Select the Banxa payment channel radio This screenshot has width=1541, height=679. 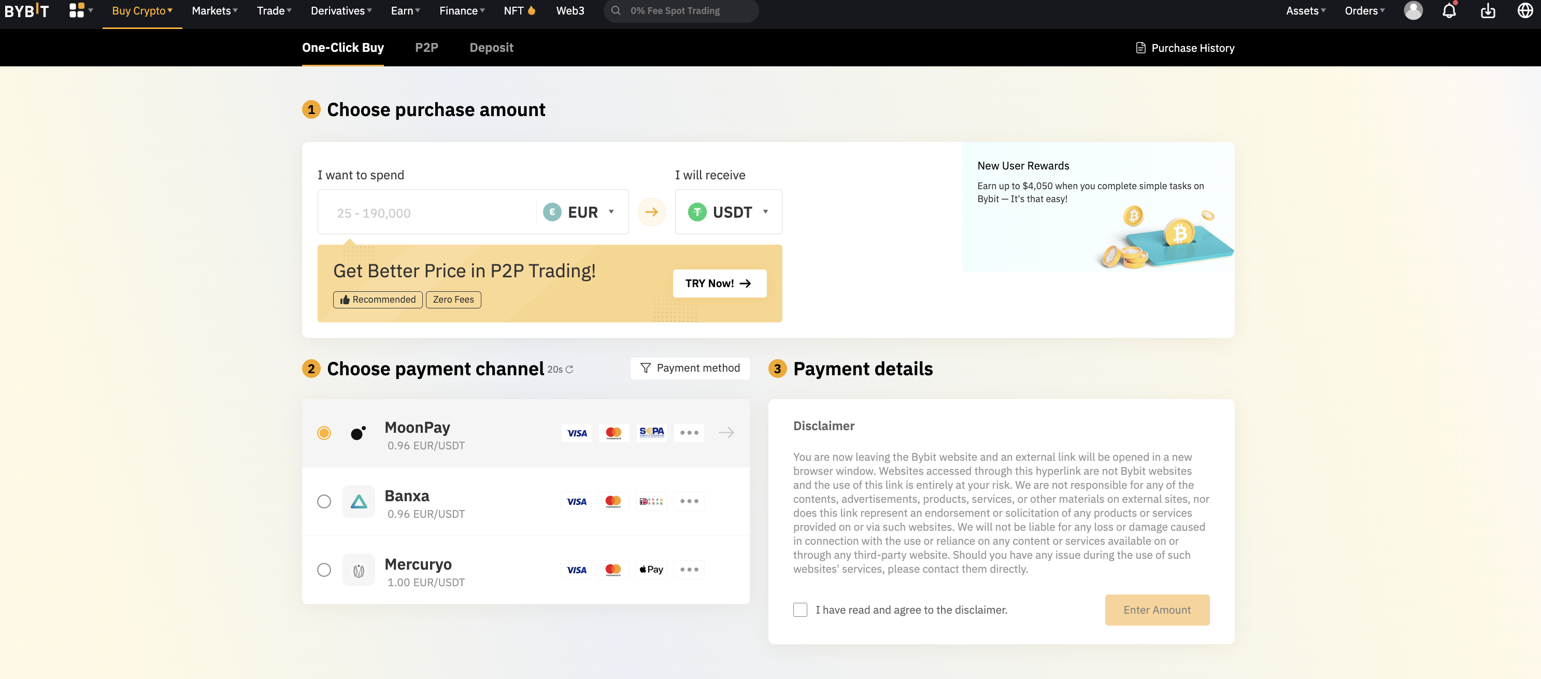324,501
